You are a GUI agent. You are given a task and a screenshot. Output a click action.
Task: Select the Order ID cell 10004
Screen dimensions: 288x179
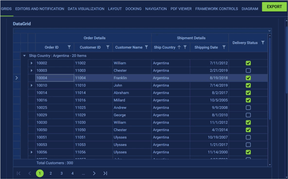tap(54, 78)
